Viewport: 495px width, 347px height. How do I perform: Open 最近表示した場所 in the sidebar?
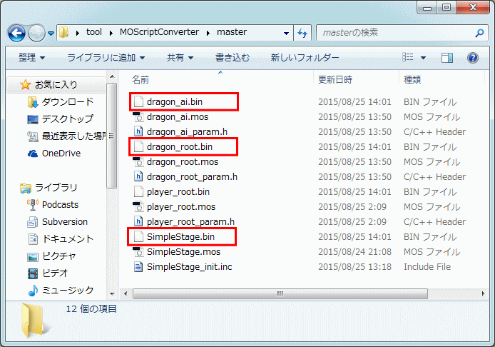click(66, 136)
